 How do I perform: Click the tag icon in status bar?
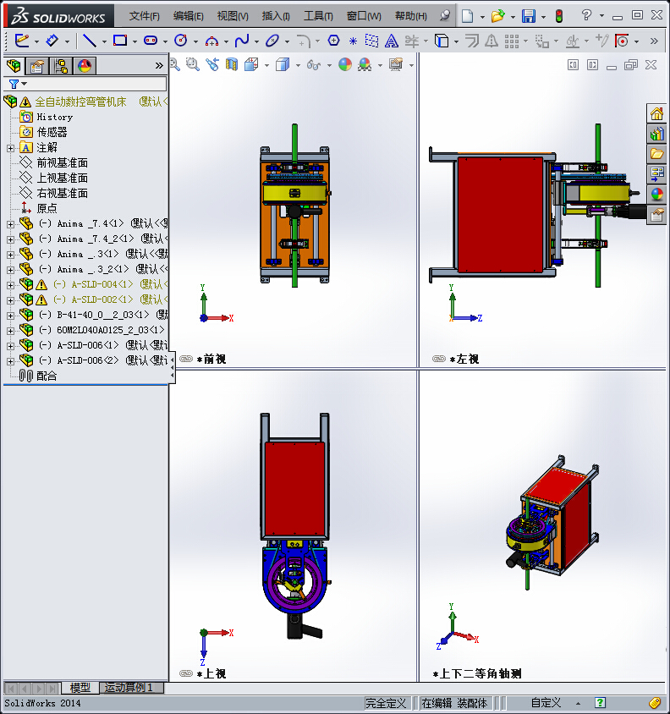point(655,703)
